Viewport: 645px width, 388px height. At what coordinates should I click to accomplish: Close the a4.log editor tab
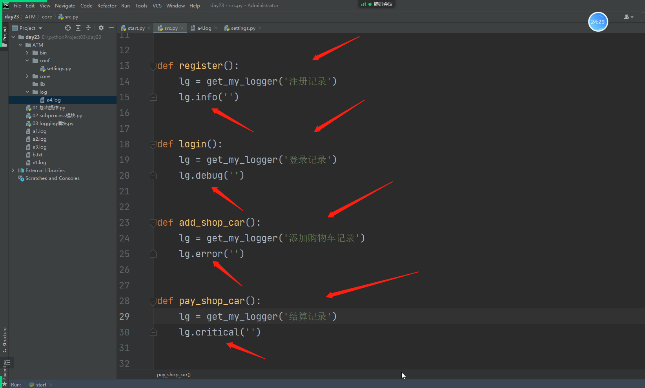tap(216, 28)
